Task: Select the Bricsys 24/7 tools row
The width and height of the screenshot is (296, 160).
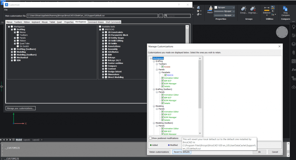Action: pyautogui.click(x=114, y=60)
